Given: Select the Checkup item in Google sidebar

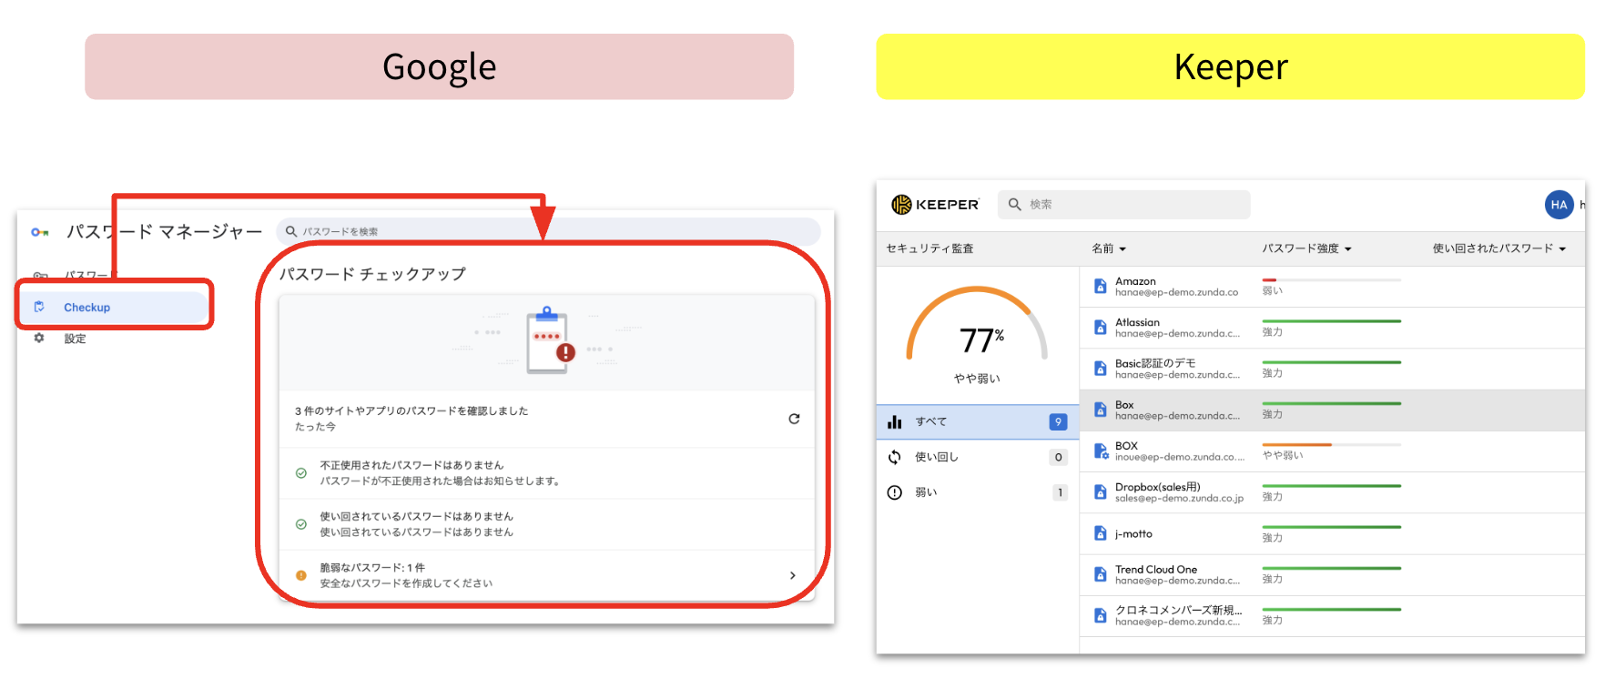Looking at the screenshot, I should click(115, 307).
